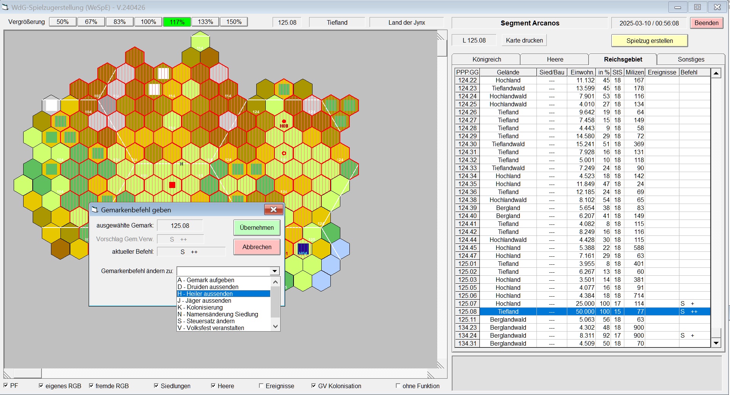Image resolution: width=730 pixels, height=395 pixels.
Task: Set zoom to 67%
Action: [x=91, y=22]
